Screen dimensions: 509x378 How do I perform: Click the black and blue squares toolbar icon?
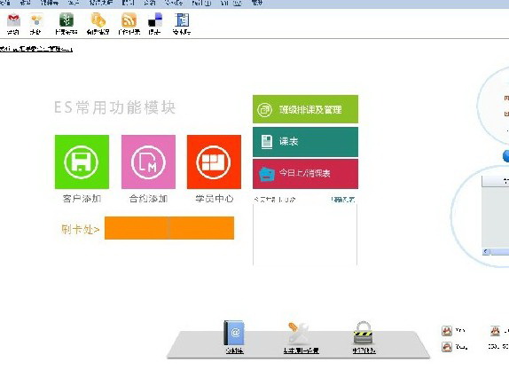pyautogui.click(x=155, y=20)
